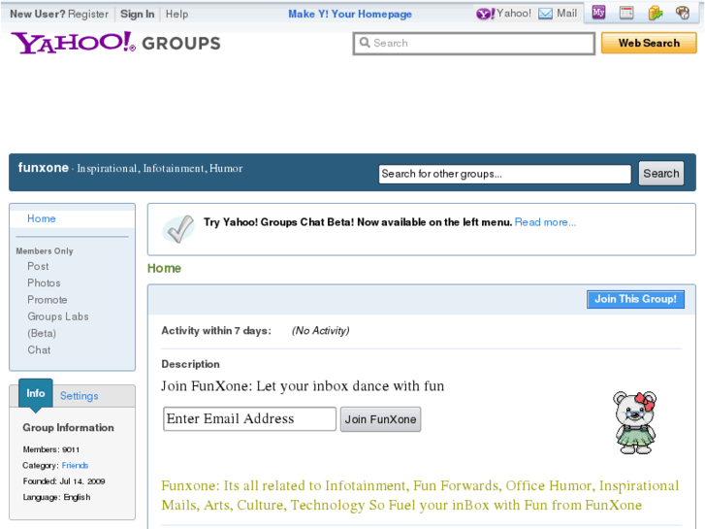The height and width of the screenshot is (529, 705).
Task: Click the Yahoo! Groups logo
Action: pyautogui.click(x=115, y=43)
